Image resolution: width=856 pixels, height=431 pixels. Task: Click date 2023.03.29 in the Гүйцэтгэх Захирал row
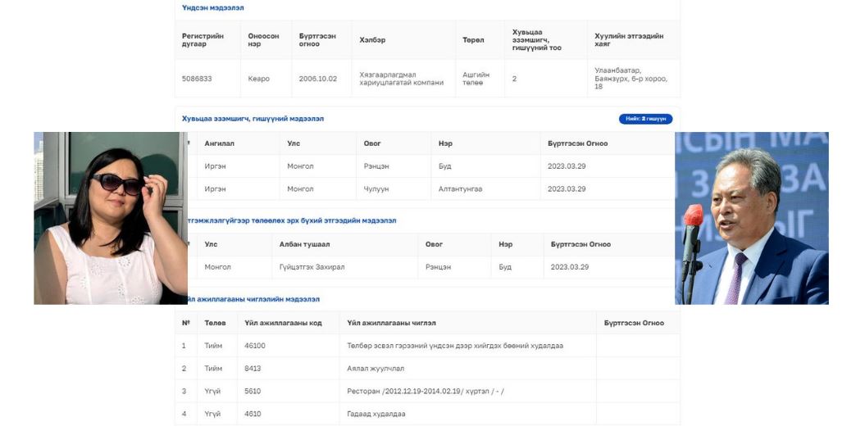pos(569,267)
